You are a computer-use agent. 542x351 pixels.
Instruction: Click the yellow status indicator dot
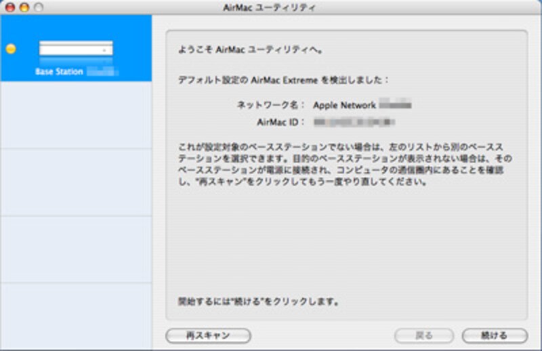tap(10, 49)
